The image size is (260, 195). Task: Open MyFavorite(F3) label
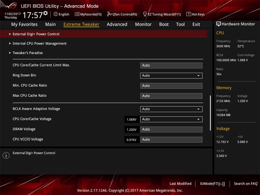coord(91,14)
